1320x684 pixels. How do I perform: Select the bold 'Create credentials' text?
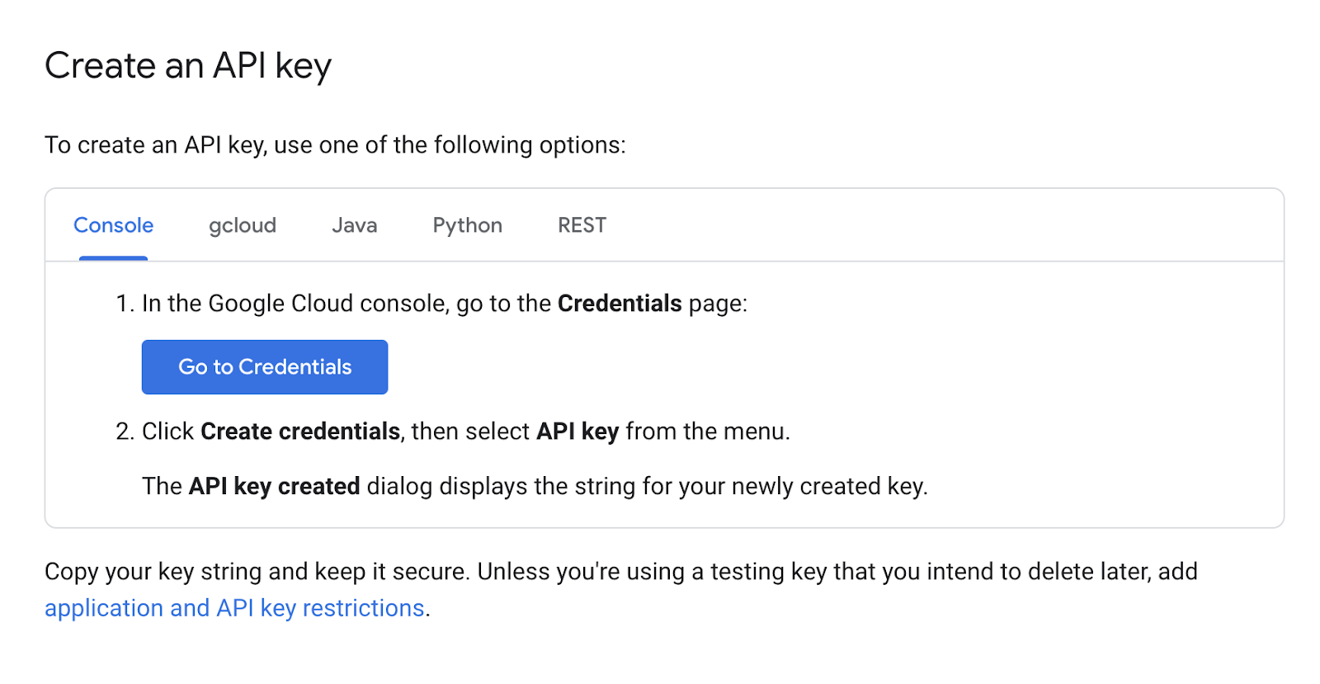pos(299,431)
